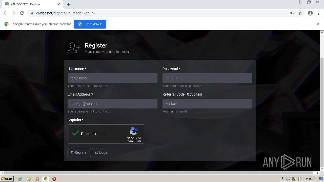Click the vertical scrollbar thumb
This screenshot has width=324, height=182.
[x=322, y=112]
